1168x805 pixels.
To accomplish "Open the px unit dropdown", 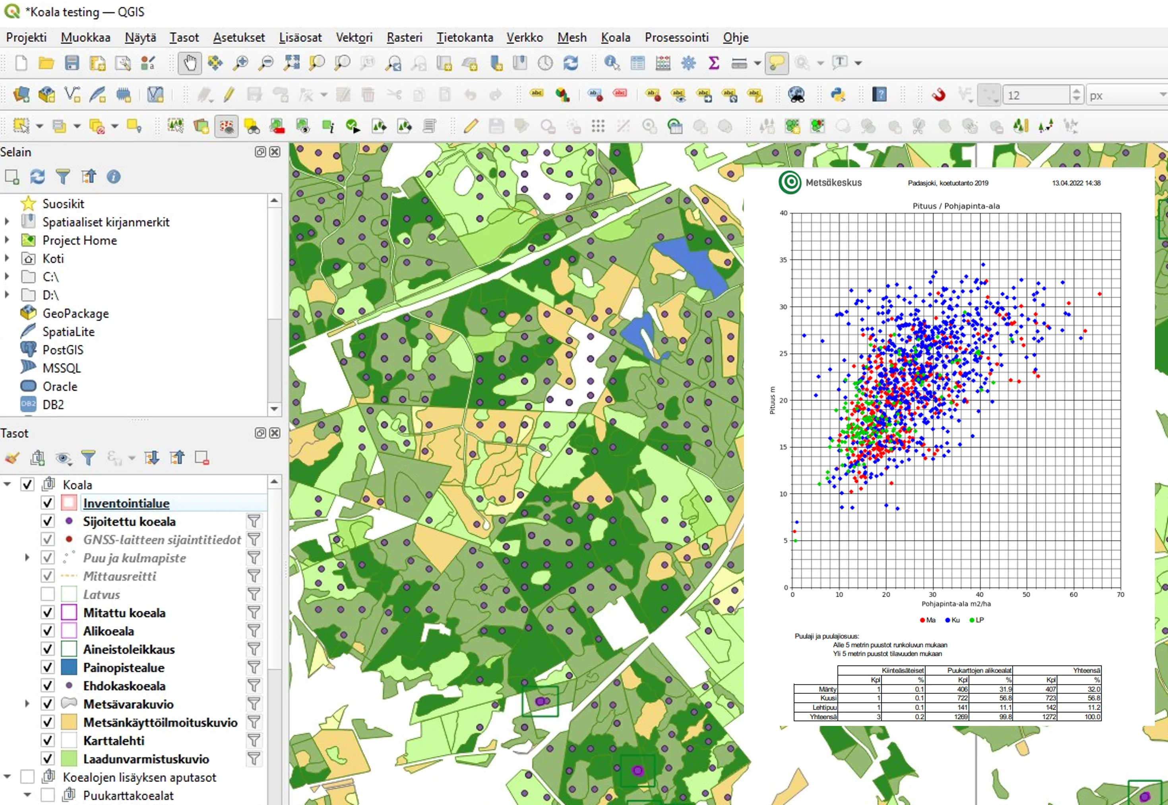I will tap(1127, 95).
